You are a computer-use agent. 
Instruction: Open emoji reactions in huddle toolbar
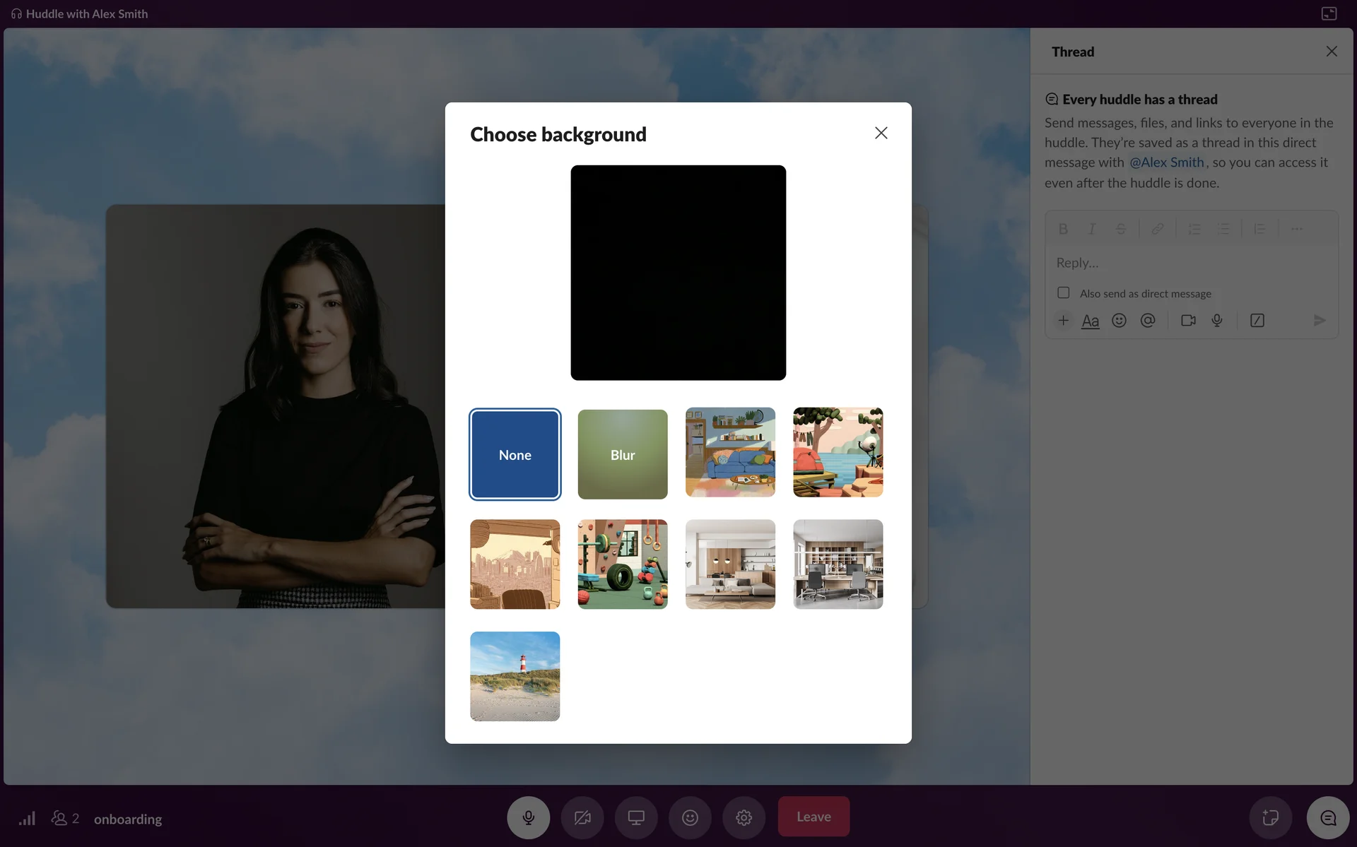pyautogui.click(x=690, y=817)
